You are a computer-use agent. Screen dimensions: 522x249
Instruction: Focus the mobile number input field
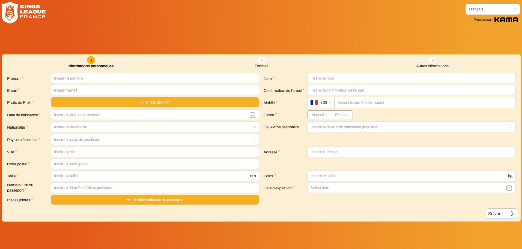click(425, 103)
